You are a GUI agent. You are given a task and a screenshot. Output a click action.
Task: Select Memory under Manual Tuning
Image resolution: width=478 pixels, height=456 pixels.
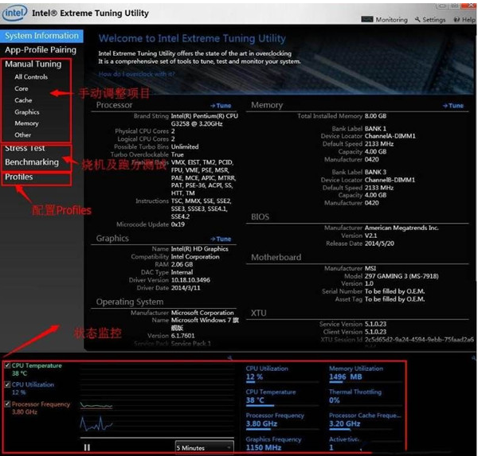point(26,123)
